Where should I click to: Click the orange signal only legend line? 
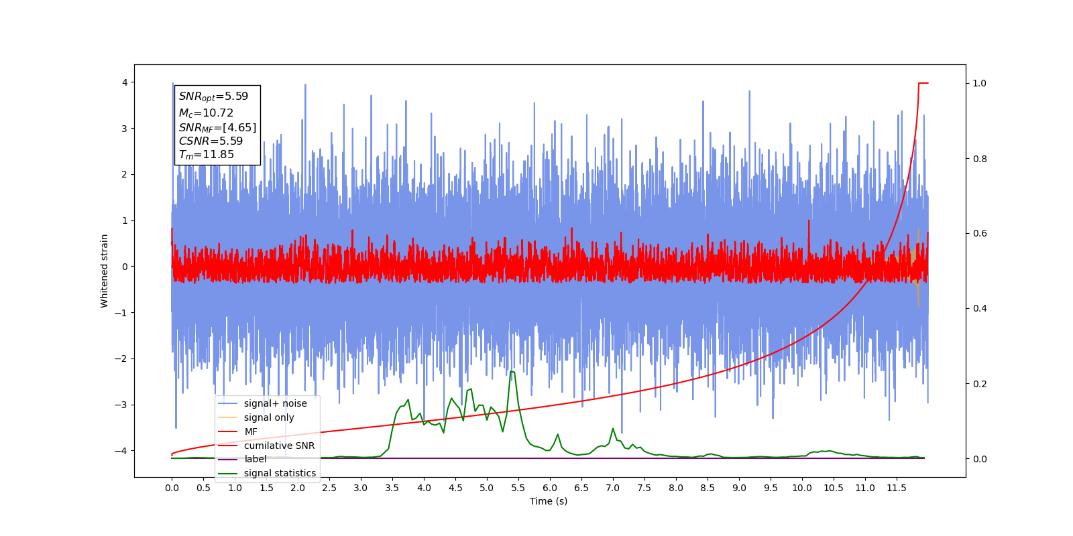pyautogui.click(x=228, y=417)
